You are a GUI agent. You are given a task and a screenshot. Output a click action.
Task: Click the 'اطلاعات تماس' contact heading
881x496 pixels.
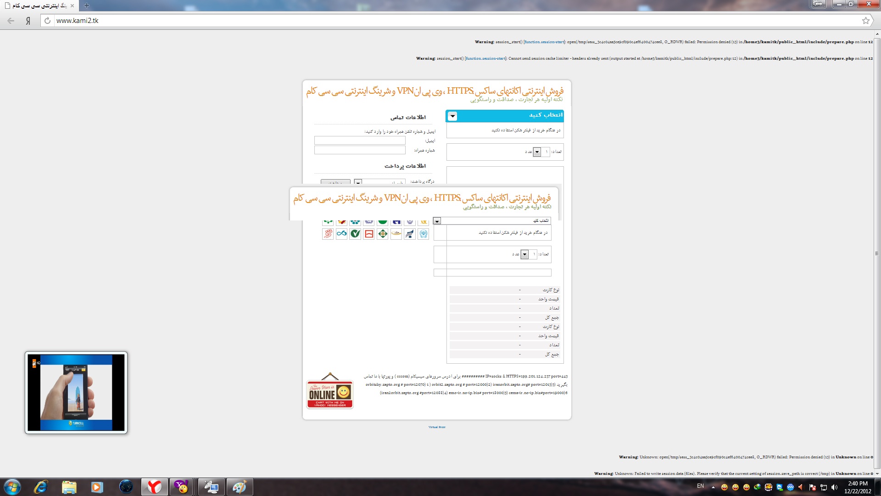click(408, 117)
